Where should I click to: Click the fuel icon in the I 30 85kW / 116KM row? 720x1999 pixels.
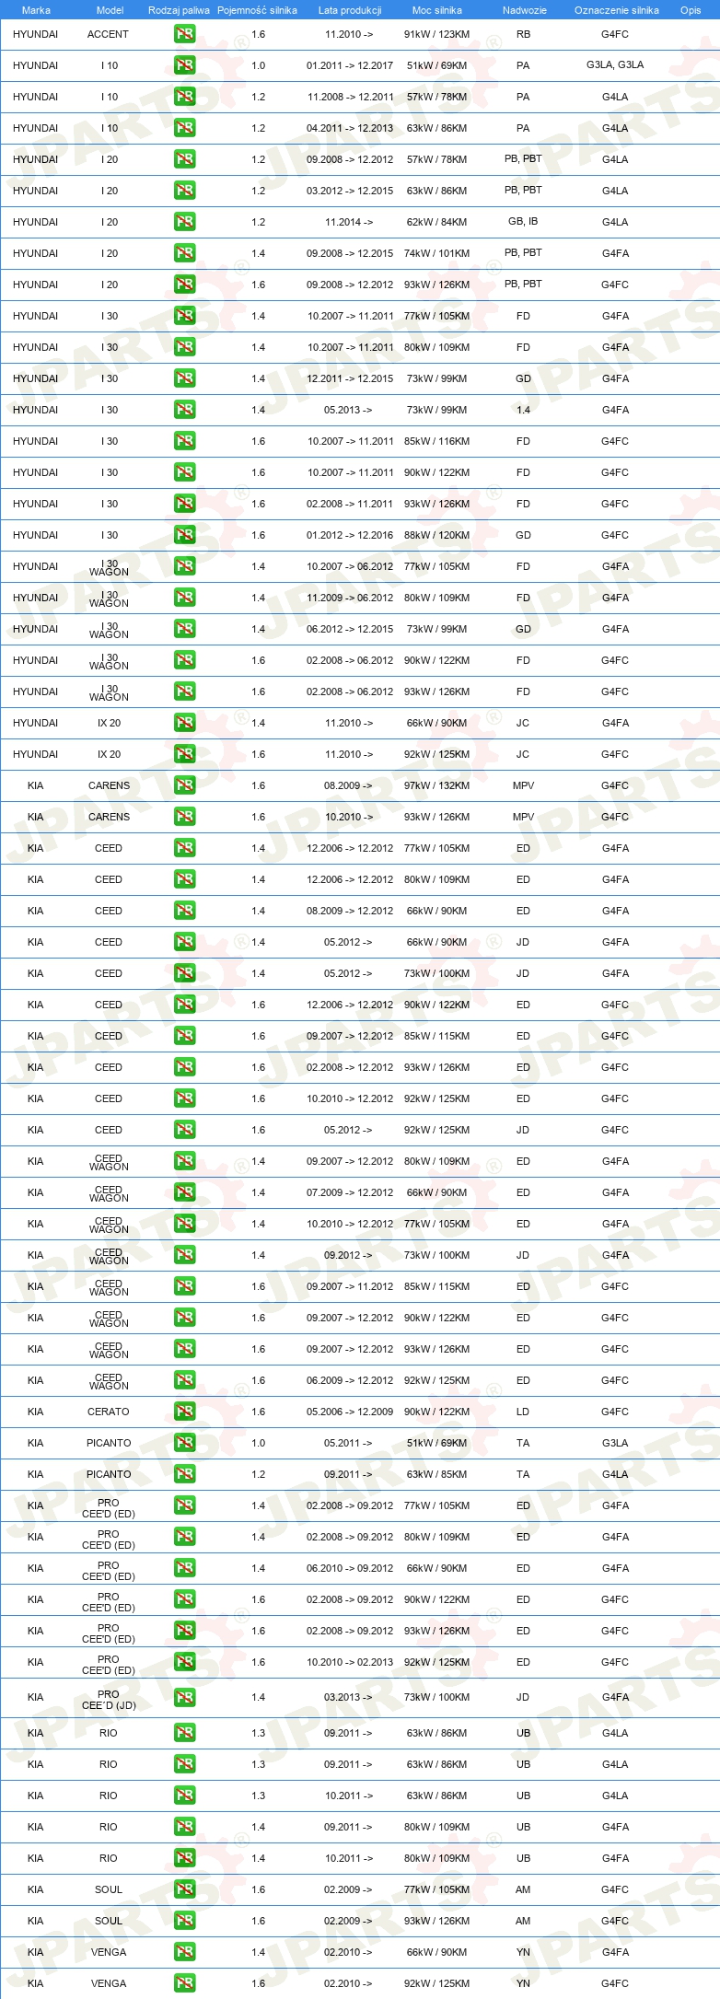click(184, 441)
